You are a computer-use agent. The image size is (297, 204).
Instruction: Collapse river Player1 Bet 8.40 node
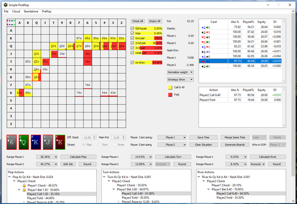pyautogui.click(x=209, y=189)
